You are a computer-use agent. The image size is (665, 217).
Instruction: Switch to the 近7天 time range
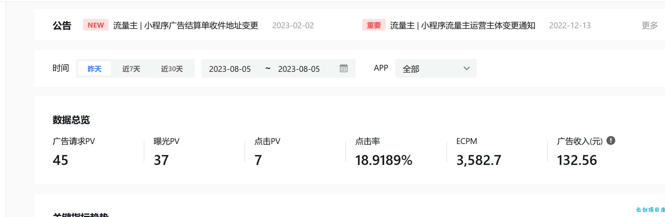click(131, 69)
